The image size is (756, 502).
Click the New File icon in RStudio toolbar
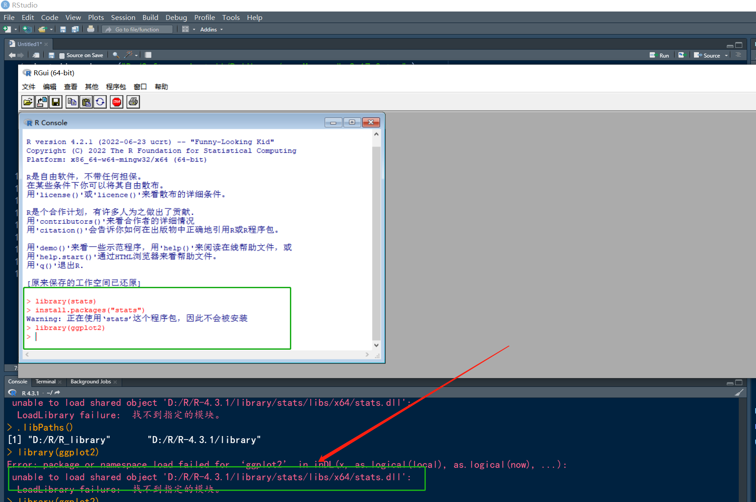click(7, 29)
